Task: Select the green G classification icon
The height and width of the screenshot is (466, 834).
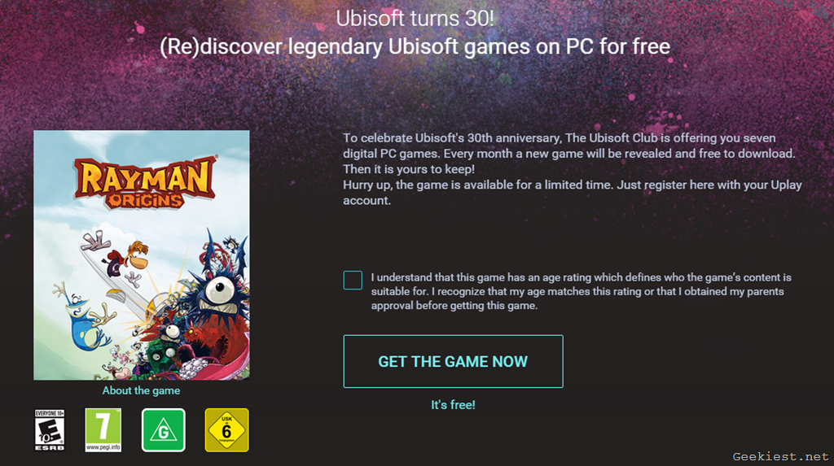Action: pyautogui.click(x=163, y=430)
